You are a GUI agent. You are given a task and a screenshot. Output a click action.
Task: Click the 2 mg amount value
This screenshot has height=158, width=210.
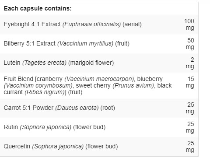[190, 63]
